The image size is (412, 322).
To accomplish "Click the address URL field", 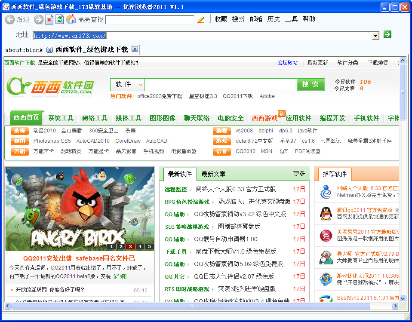I will coord(202,36).
